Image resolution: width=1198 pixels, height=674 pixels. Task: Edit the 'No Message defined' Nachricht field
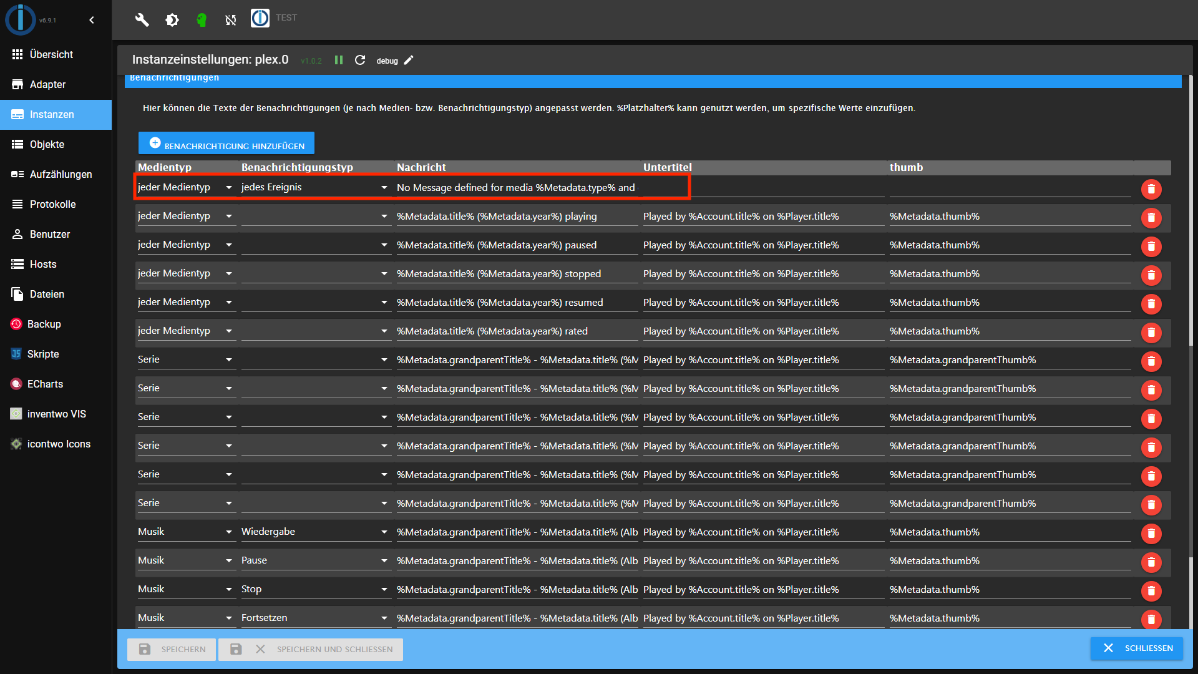coord(517,187)
